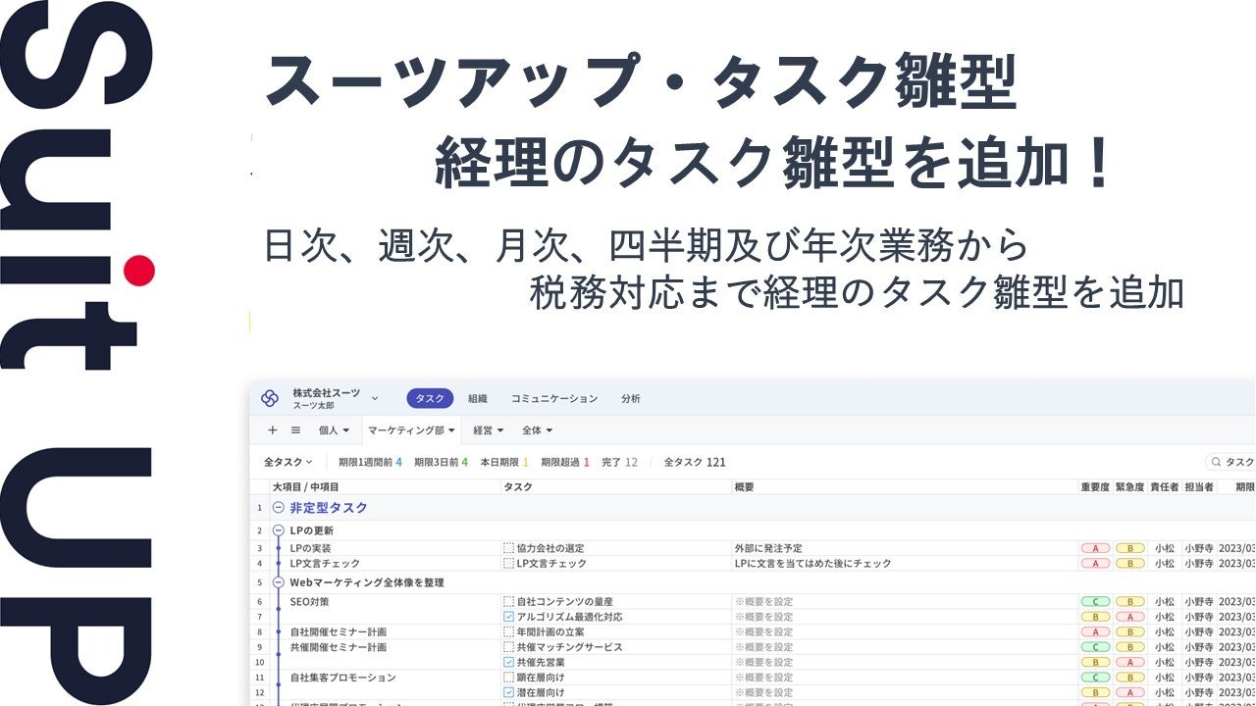Filter by 期限超過 tasks
The width and height of the screenshot is (1256, 706).
point(564,462)
